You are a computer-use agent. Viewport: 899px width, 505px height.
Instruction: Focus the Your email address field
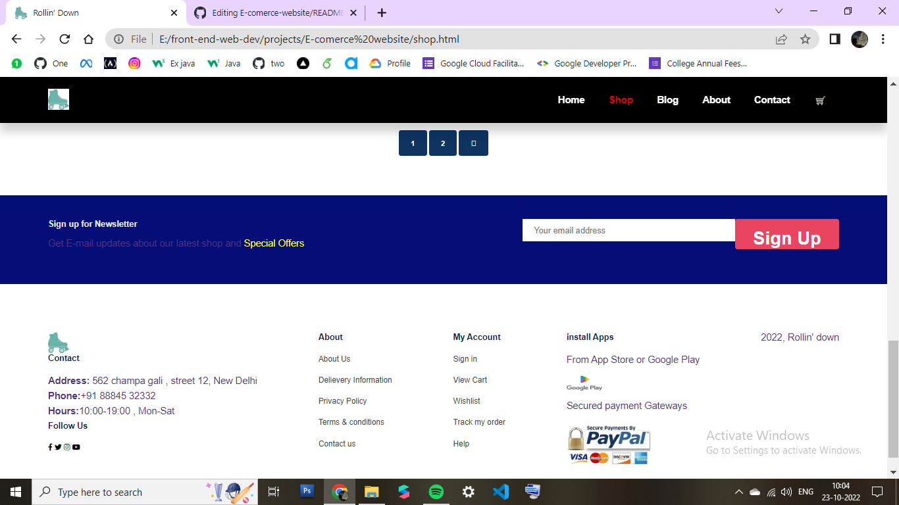point(629,230)
